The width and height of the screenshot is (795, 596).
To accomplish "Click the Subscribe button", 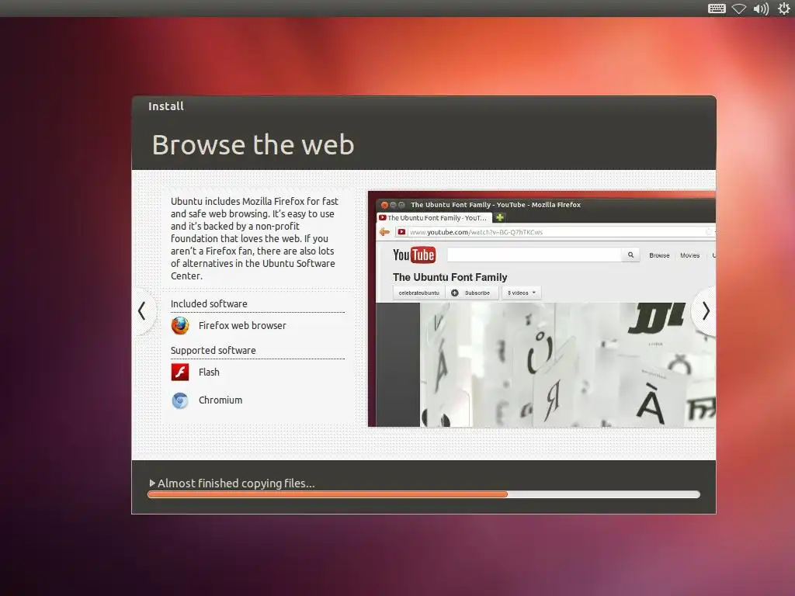I will [x=471, y=293].
